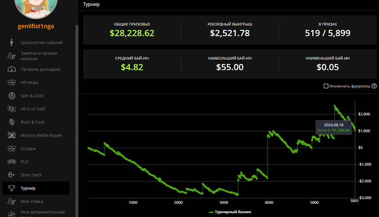Click the Rush & Cash icon
Image resolution: width=379 pixels, height=217 pixels.
[x=11, y=122]
